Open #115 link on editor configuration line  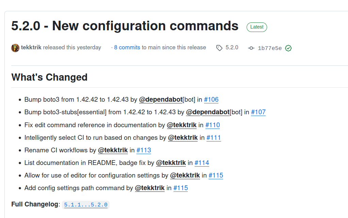216,175
